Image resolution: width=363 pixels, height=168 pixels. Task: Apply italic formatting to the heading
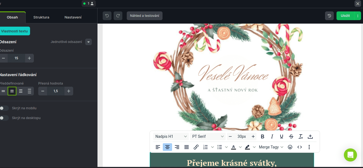click(272, 136)
